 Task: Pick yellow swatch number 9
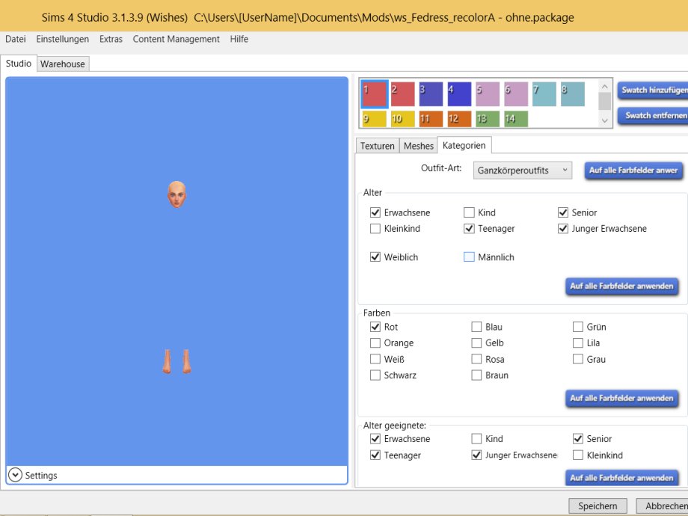[375, 119]
